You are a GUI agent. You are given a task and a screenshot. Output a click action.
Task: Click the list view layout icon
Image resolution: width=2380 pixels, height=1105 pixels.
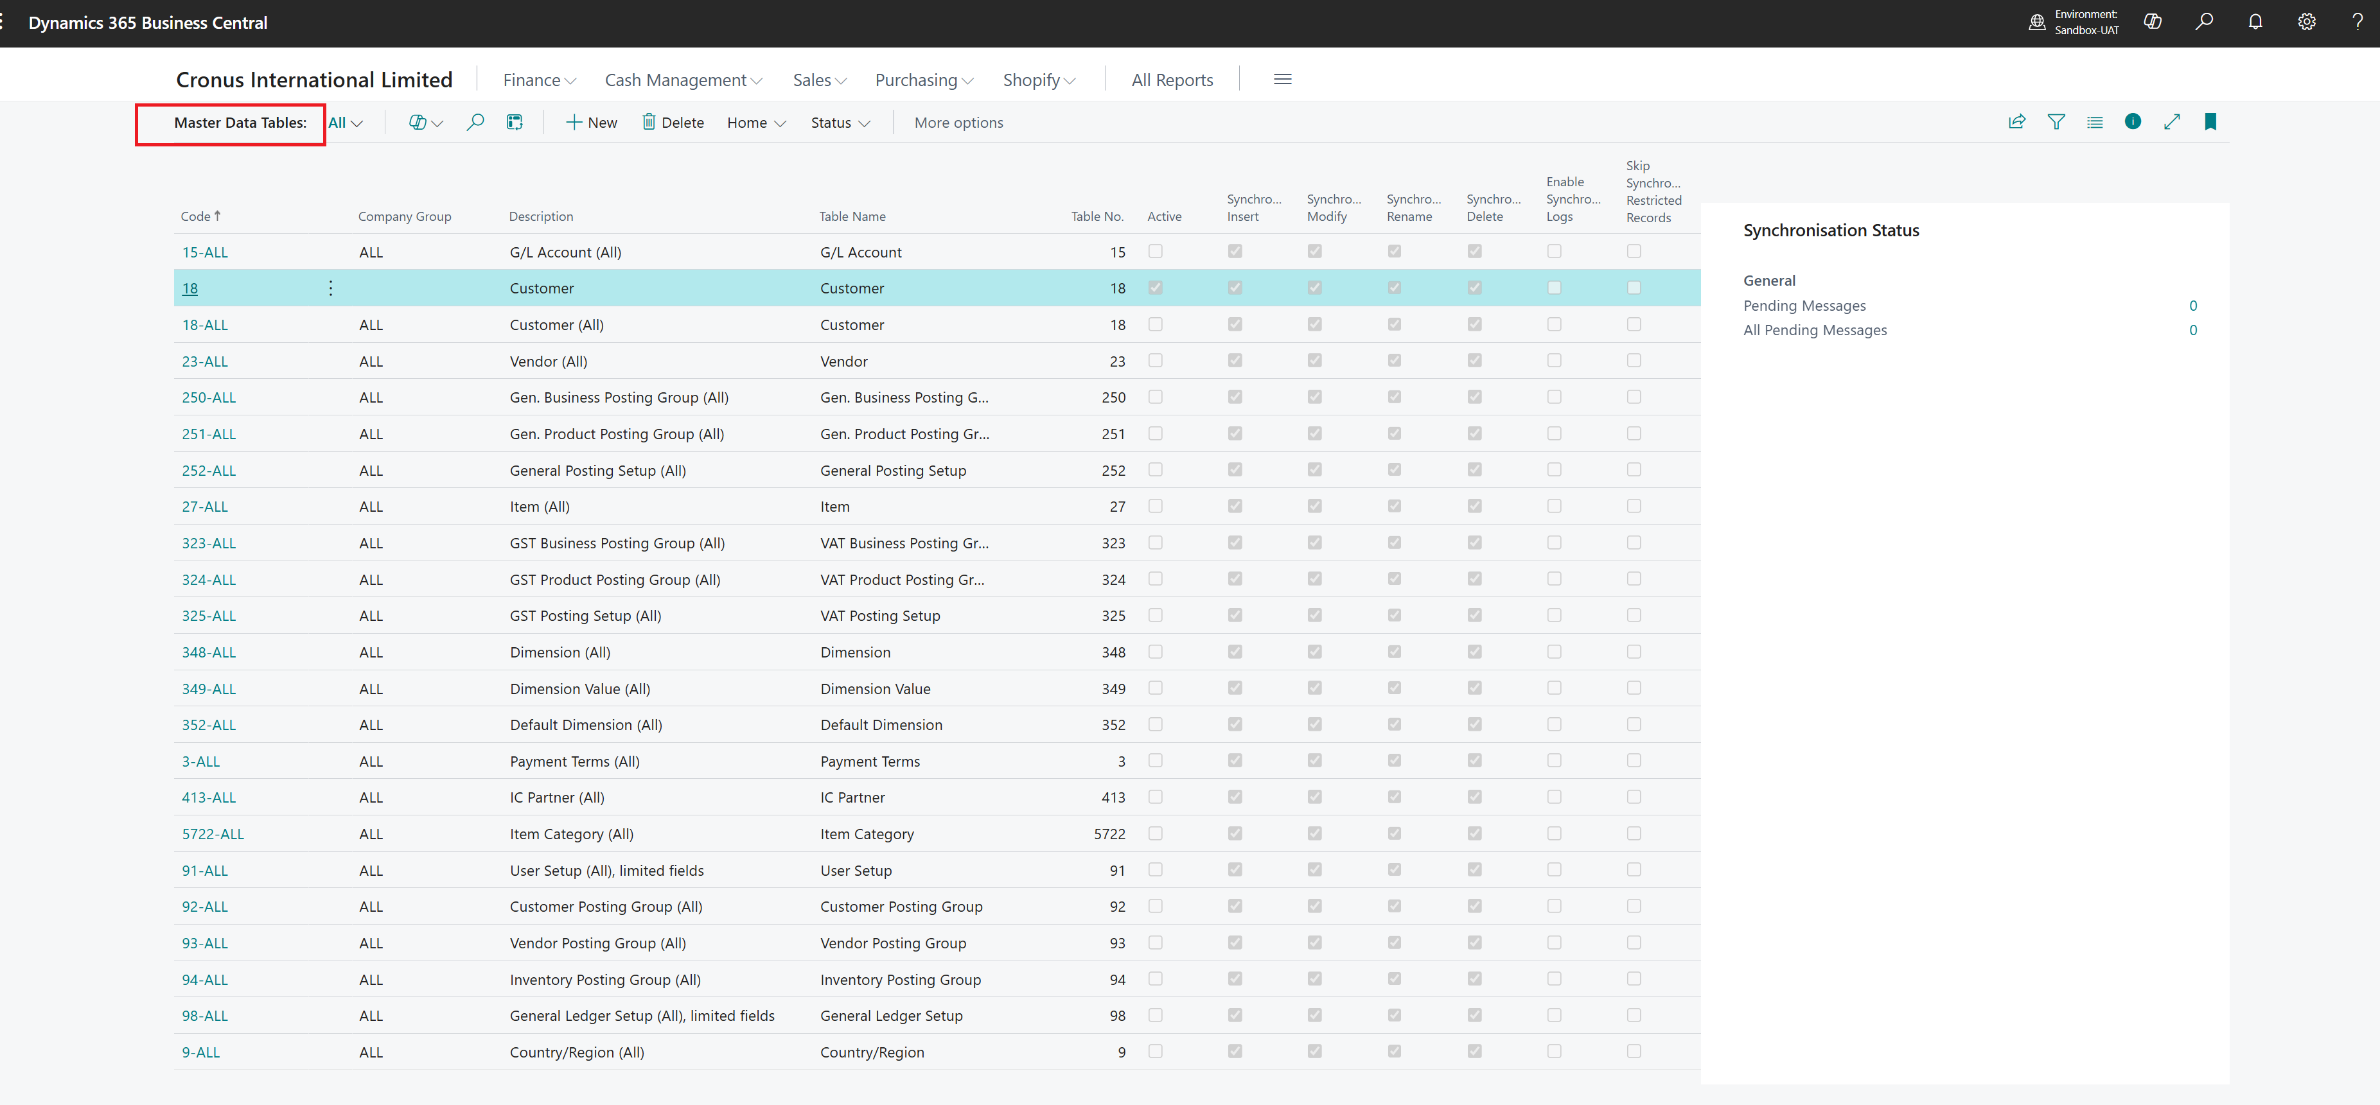pos(2095,122)
